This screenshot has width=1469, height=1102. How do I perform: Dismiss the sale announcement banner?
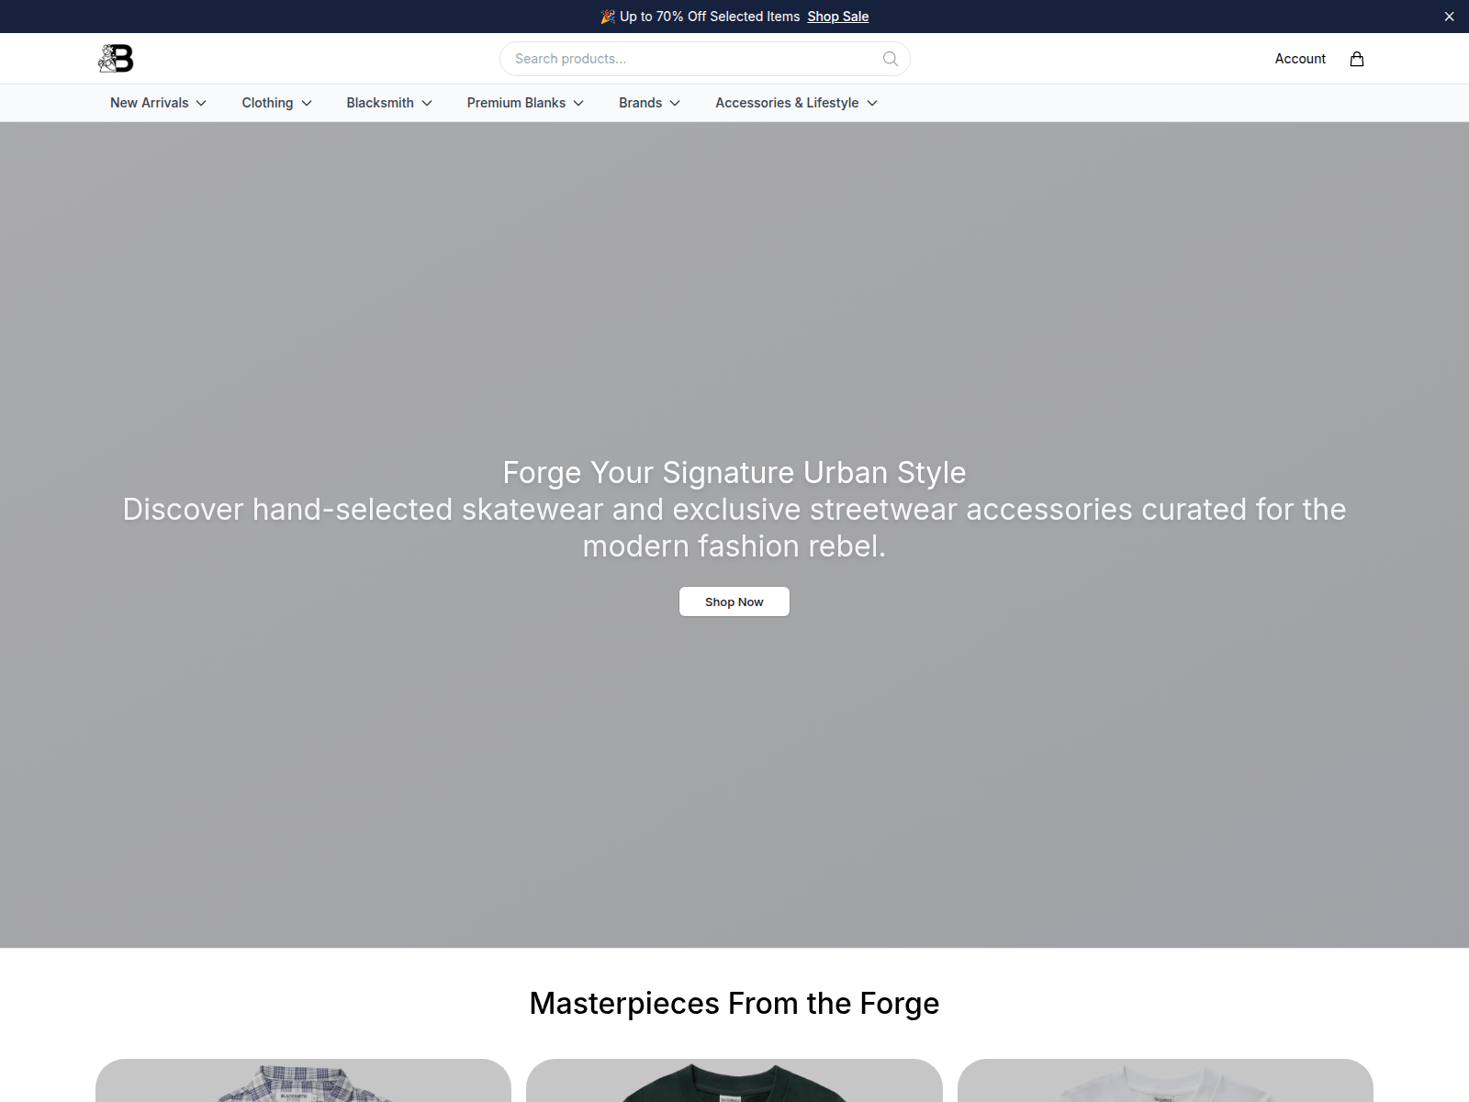pyautogui.click(x=1449, y=17)
